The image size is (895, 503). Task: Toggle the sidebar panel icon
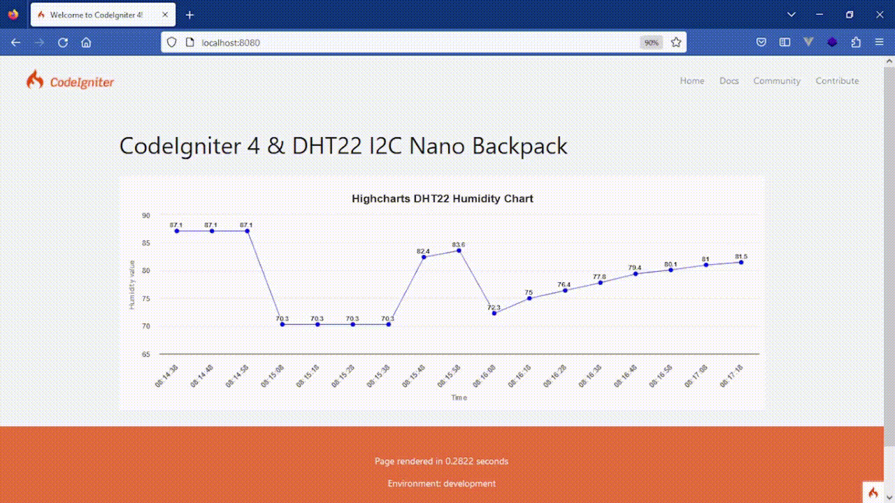785,42
